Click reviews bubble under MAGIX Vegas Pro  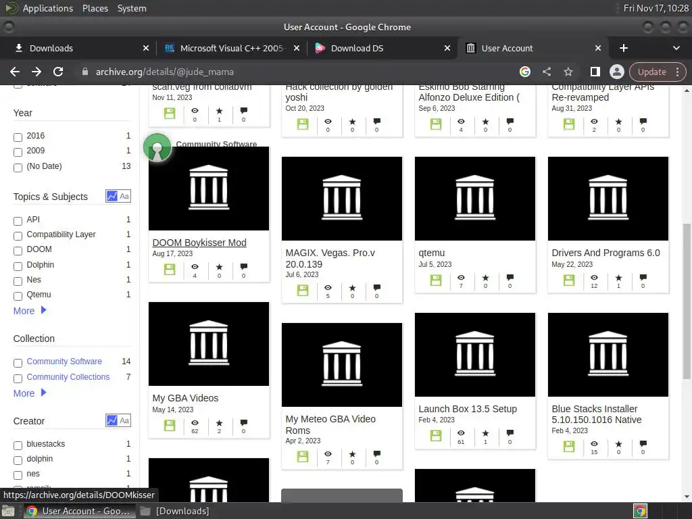(376, 288)
